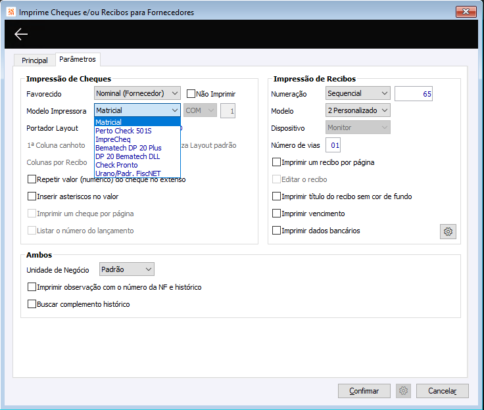The image size is (484, 410).
Task: Choose Check Pronto printer model
Action: (137, 165)
